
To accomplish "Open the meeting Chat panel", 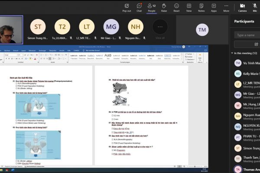I will click(x=139, y=7).
